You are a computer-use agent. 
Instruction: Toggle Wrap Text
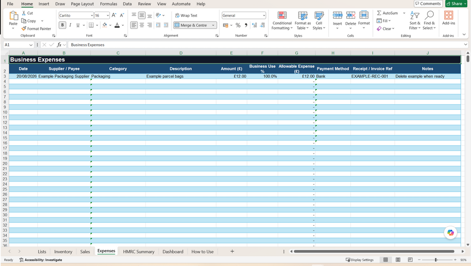click(186, 15)
